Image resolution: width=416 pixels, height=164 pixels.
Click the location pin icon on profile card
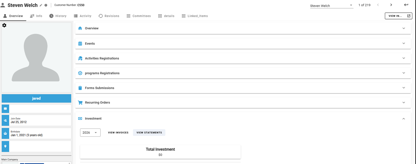5,146
